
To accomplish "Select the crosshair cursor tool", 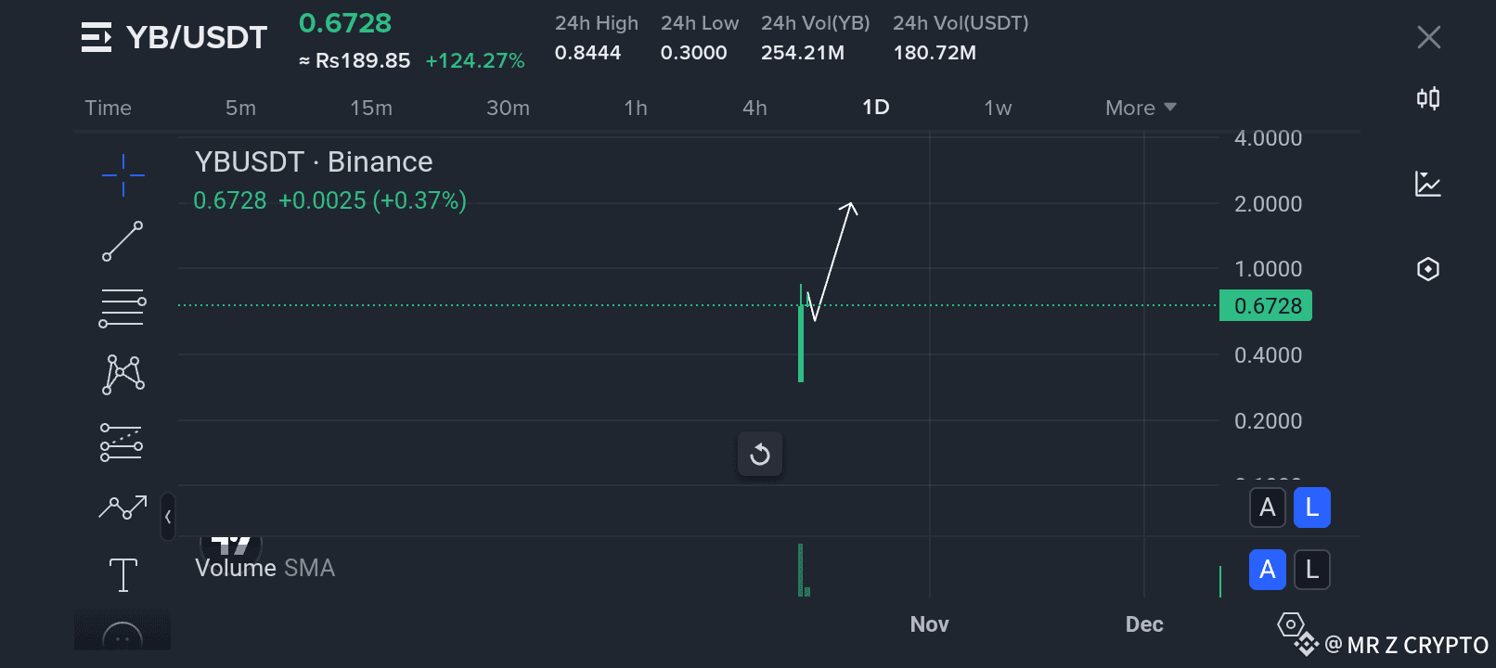I will (123, 174).
